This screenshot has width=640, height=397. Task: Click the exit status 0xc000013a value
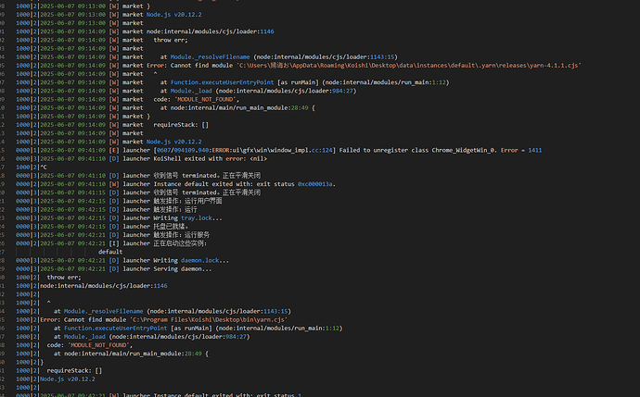[314, 184]
